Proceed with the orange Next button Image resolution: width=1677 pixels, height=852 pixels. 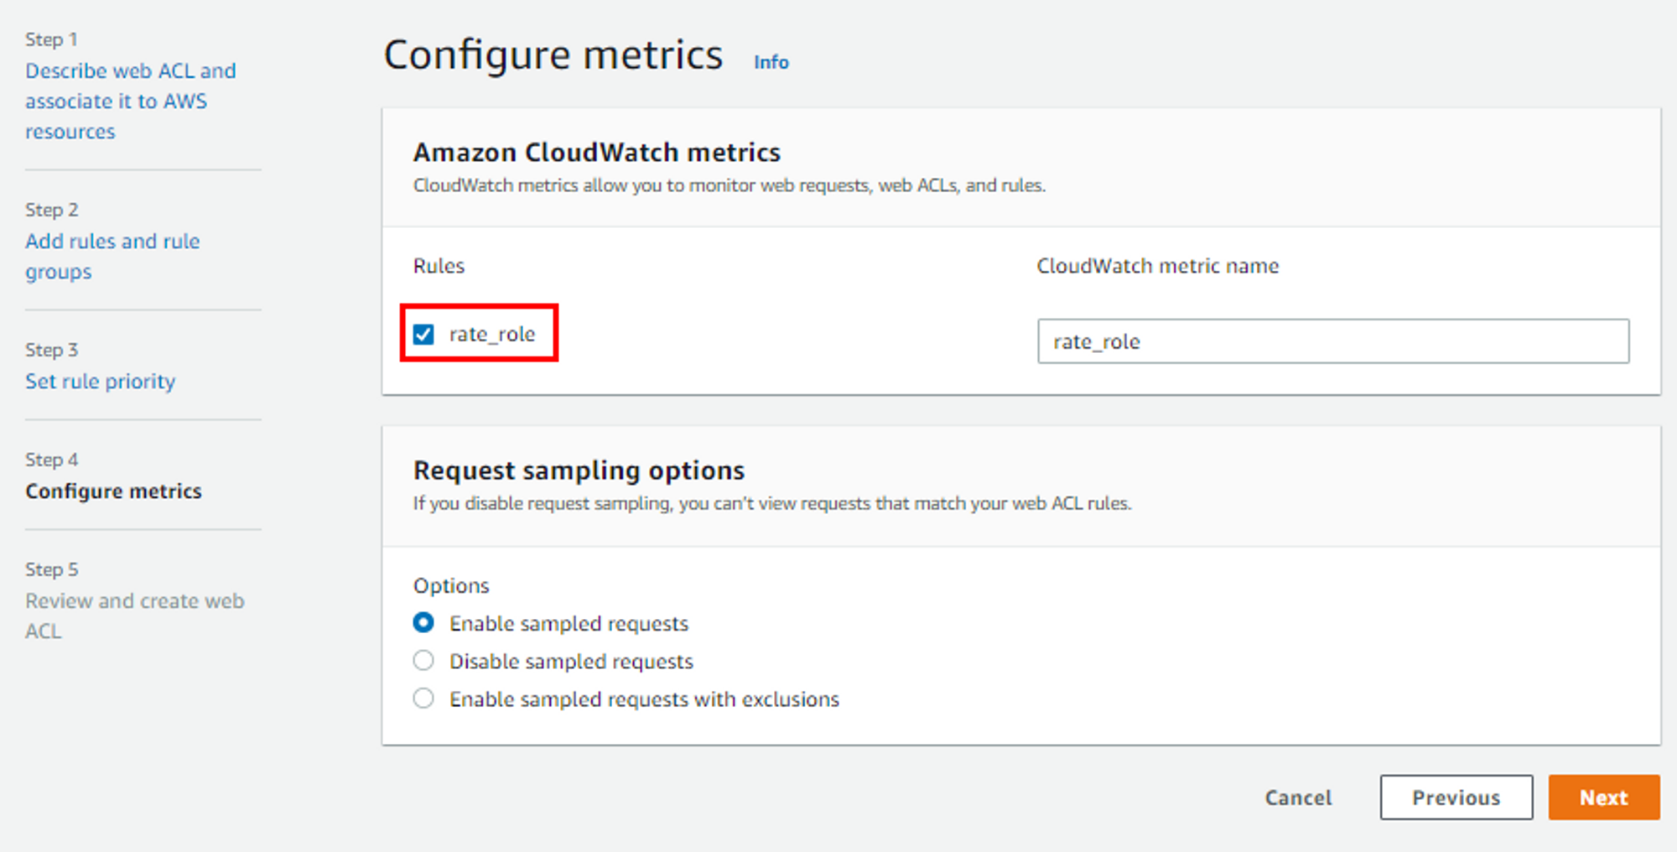pyautogui.click(x=1603, y=797)
